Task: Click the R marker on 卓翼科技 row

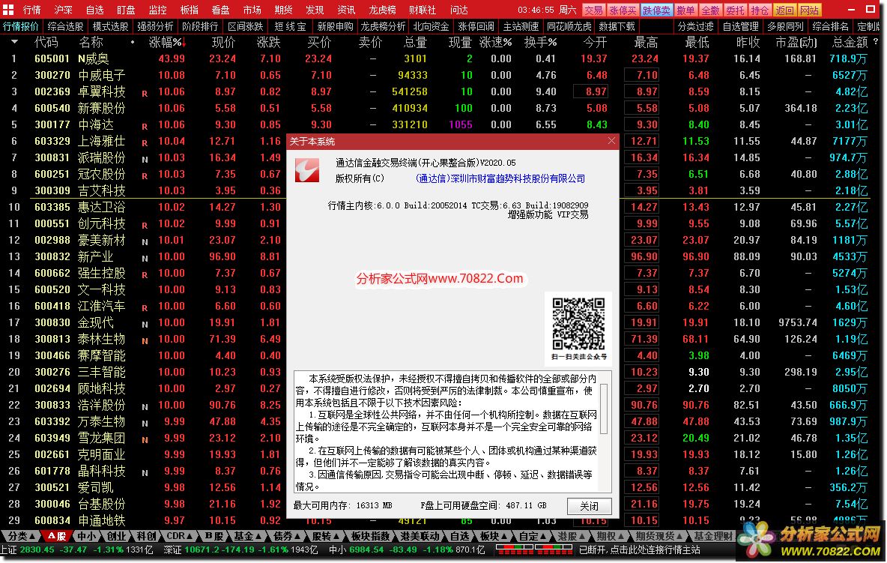Action: [145, 94]
